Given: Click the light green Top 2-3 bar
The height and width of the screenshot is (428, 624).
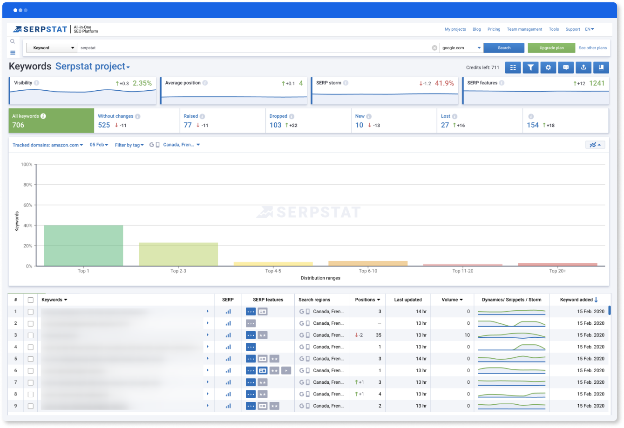Looking at the screenshot, I should [178, 254].
